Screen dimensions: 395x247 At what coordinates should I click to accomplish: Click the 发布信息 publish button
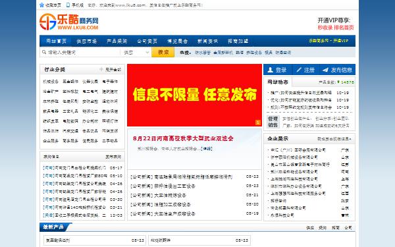click(338, 70)
